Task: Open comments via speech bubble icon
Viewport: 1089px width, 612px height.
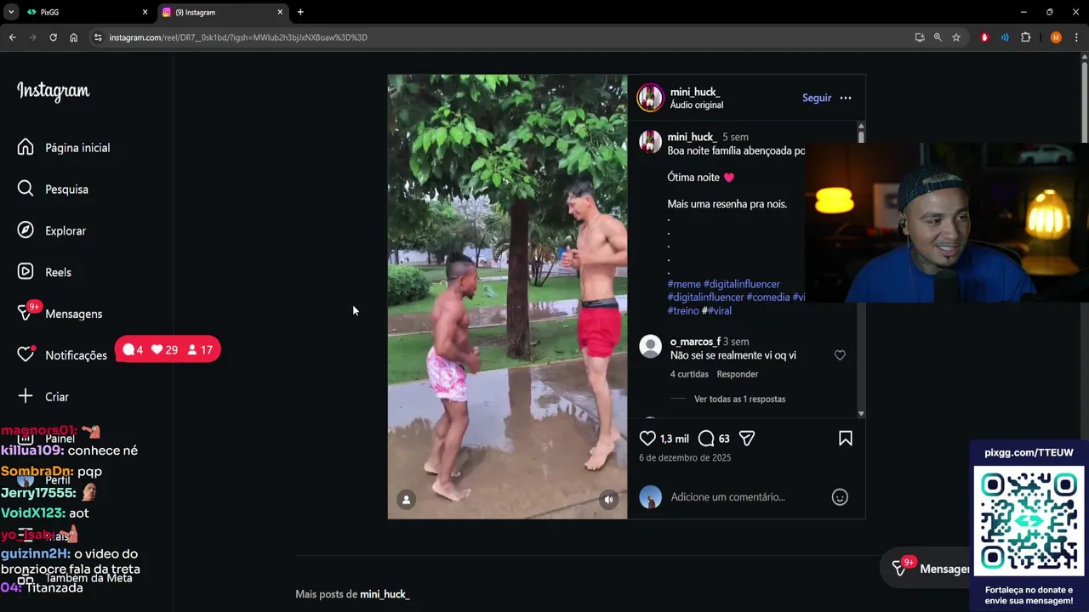Action: coord(706,439)
